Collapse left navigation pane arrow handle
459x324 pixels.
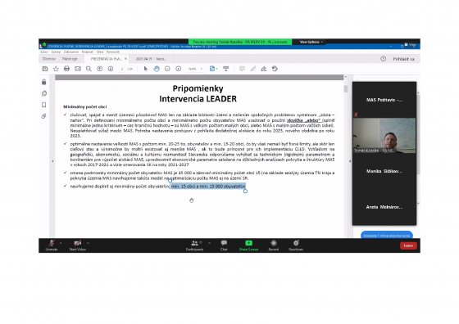(x=53, y=161)
